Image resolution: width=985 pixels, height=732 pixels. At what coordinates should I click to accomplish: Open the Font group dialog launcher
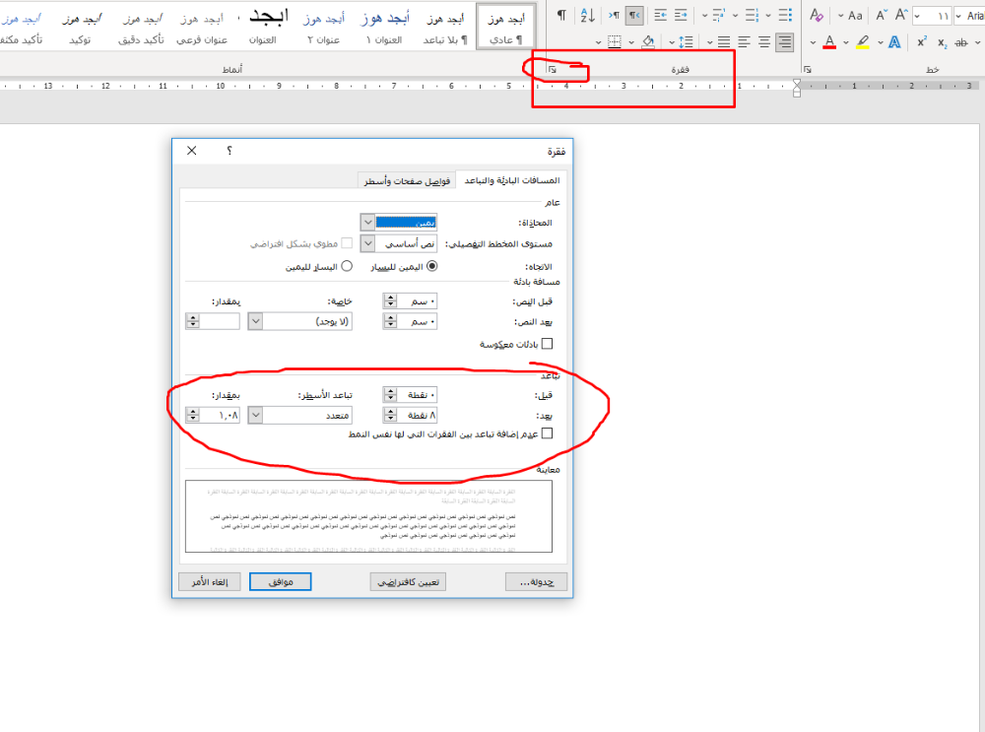click(x=808, y=69)
